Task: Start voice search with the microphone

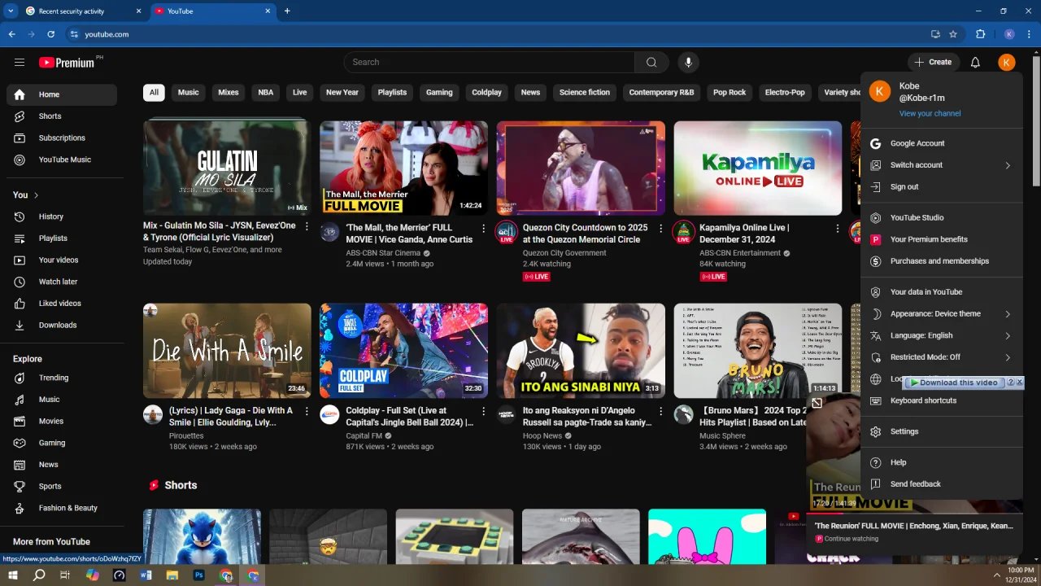Action: [x=688, y=62]
